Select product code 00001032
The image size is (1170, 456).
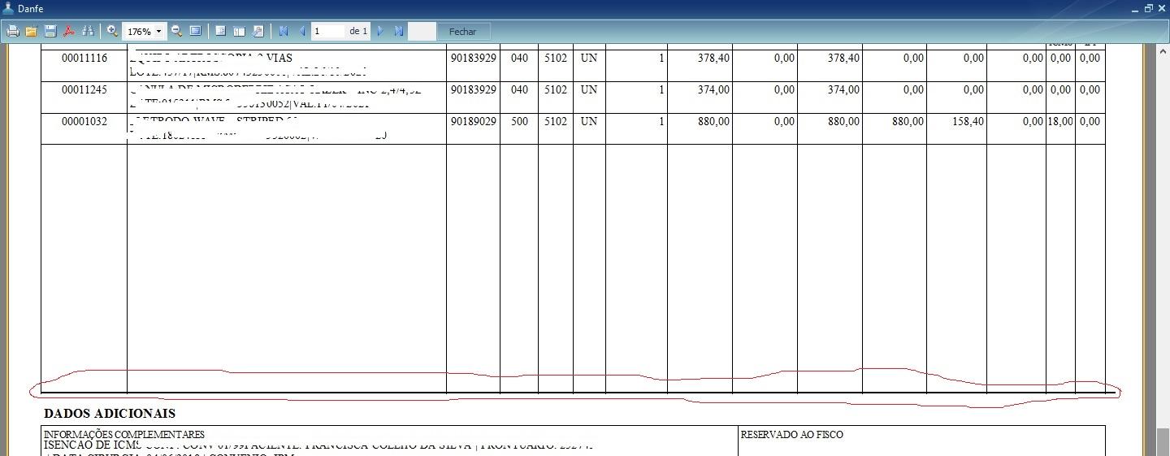[84, 121]
